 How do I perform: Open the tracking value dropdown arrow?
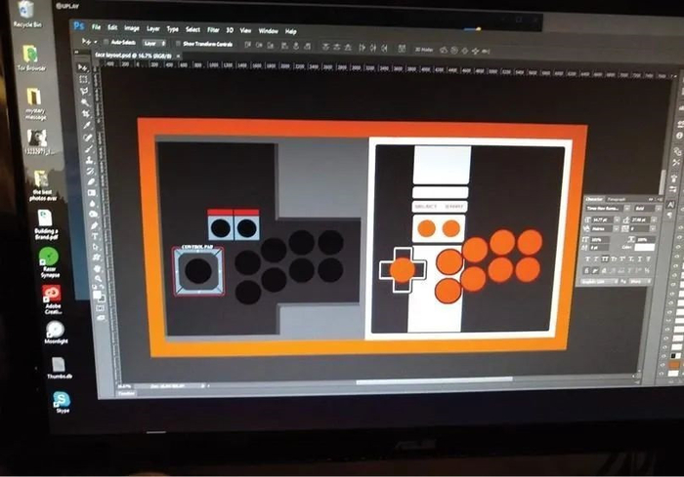click(654, 229)
